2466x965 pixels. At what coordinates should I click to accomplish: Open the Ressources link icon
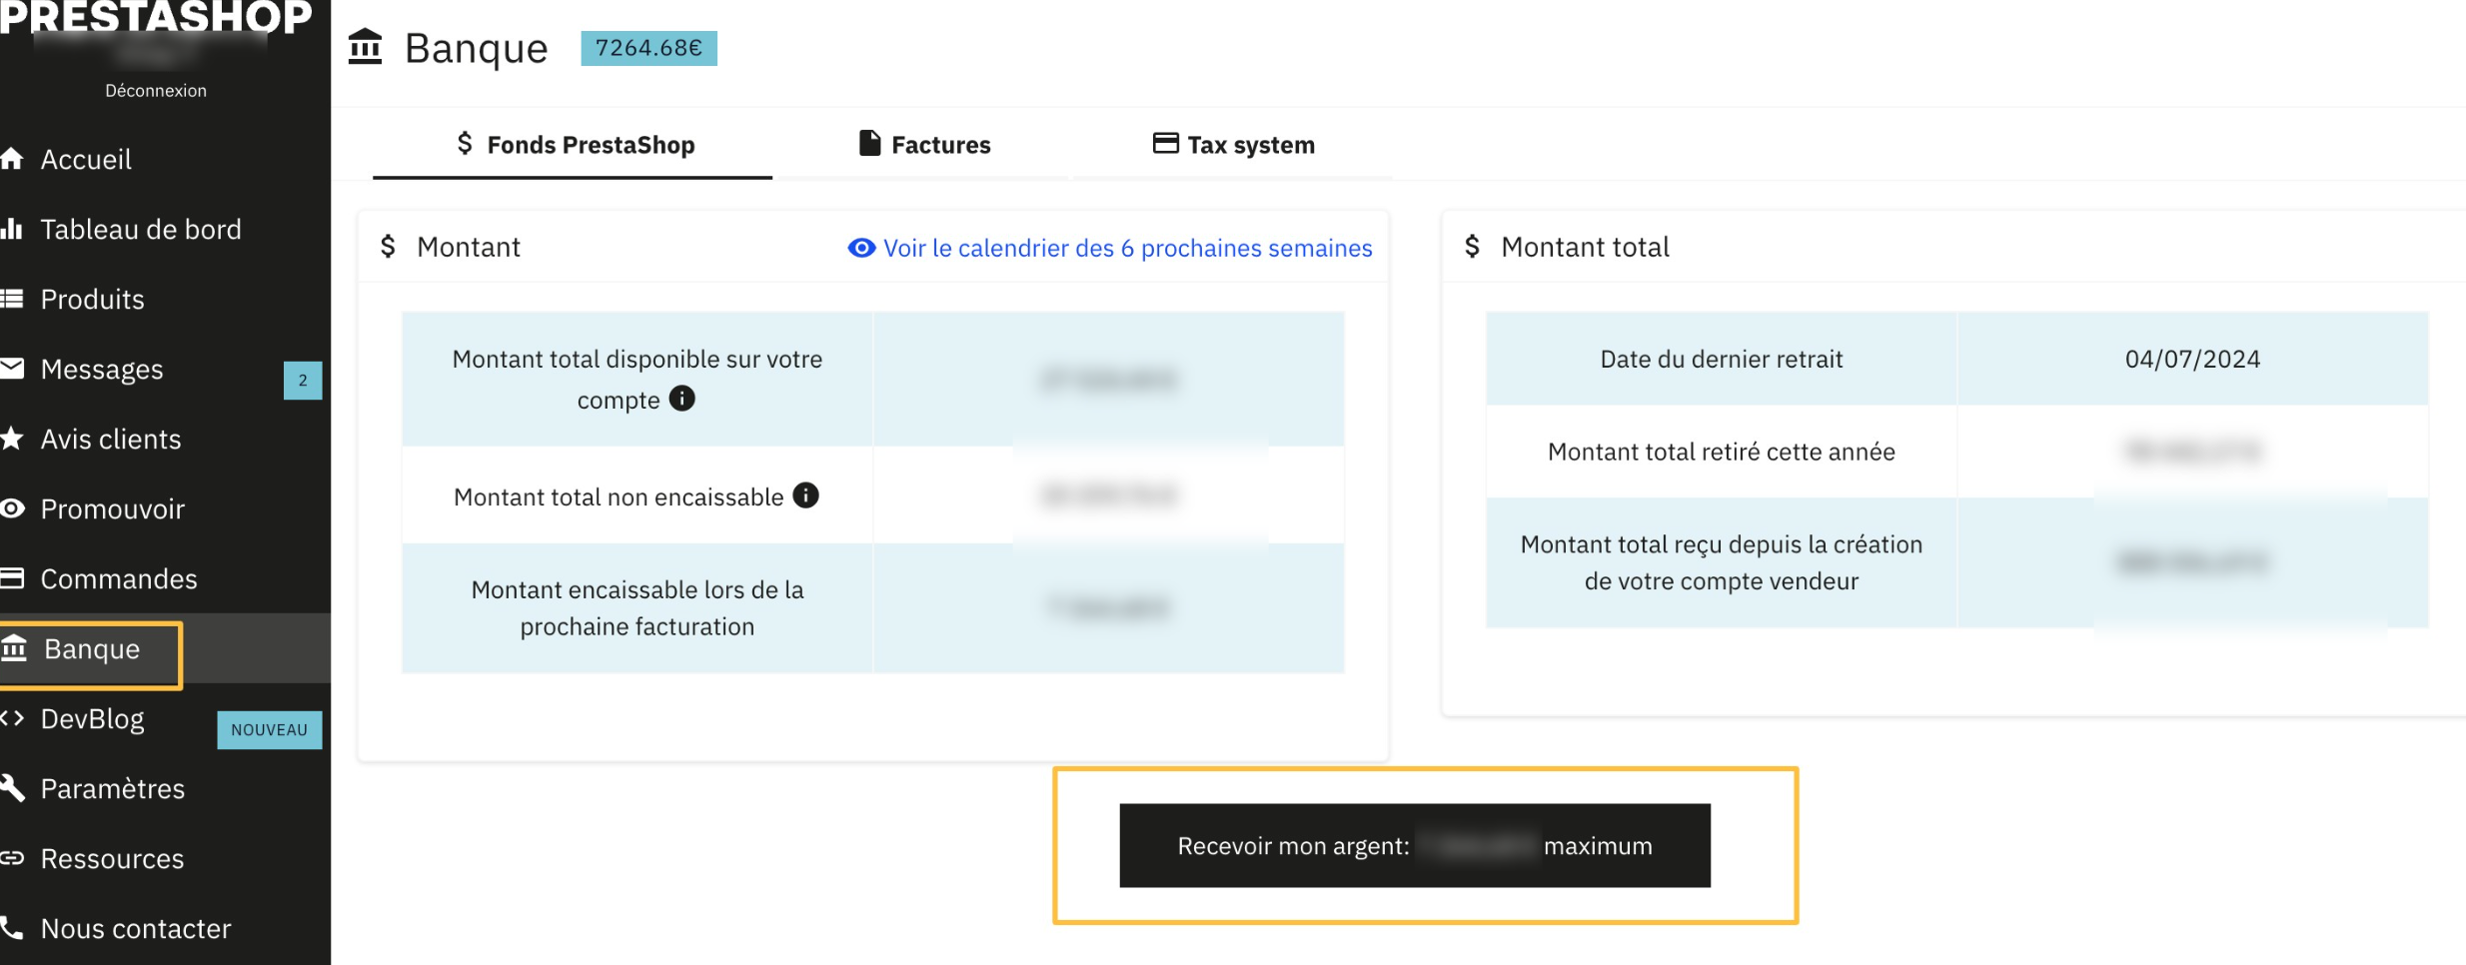coord(11,858)
